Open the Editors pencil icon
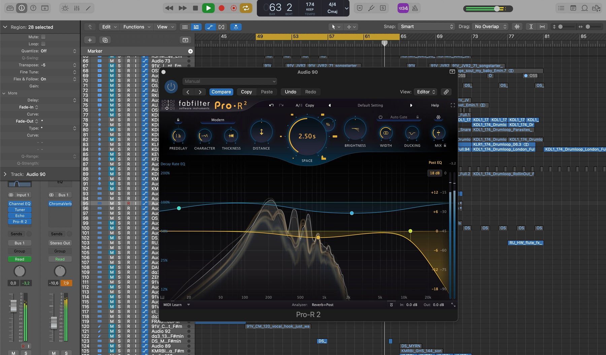The image size is (606, 355). (88, 8)
